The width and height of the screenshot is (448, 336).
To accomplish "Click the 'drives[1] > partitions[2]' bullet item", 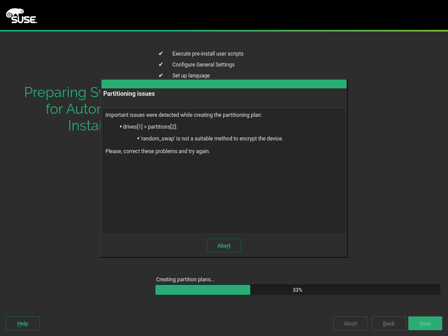I will [150, 127].
